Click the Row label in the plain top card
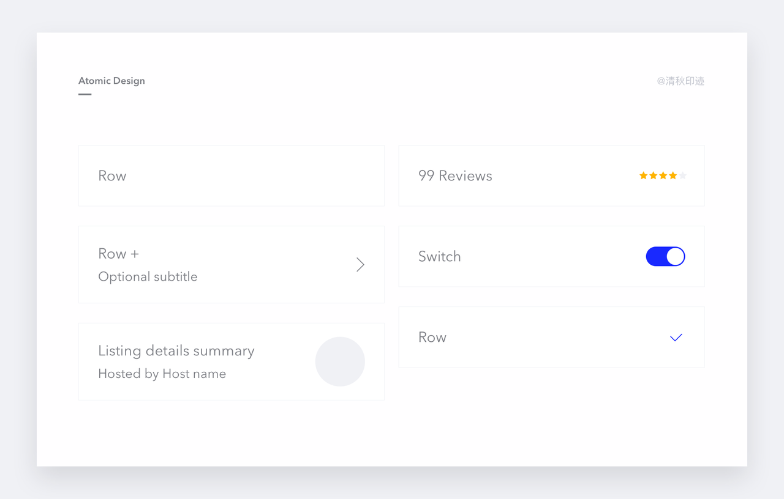This screenshot has height=499, width=784. tap(112, 176)
